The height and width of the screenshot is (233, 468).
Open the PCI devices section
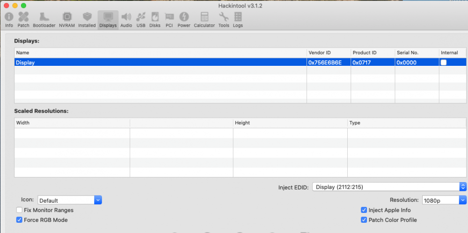coord(169,19)
